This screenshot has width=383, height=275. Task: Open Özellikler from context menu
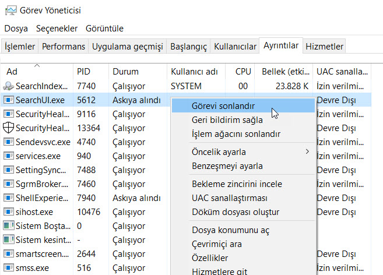[243, 258]
